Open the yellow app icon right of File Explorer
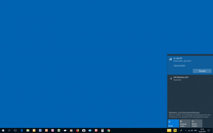213x133 pixels. pos(34,131)
